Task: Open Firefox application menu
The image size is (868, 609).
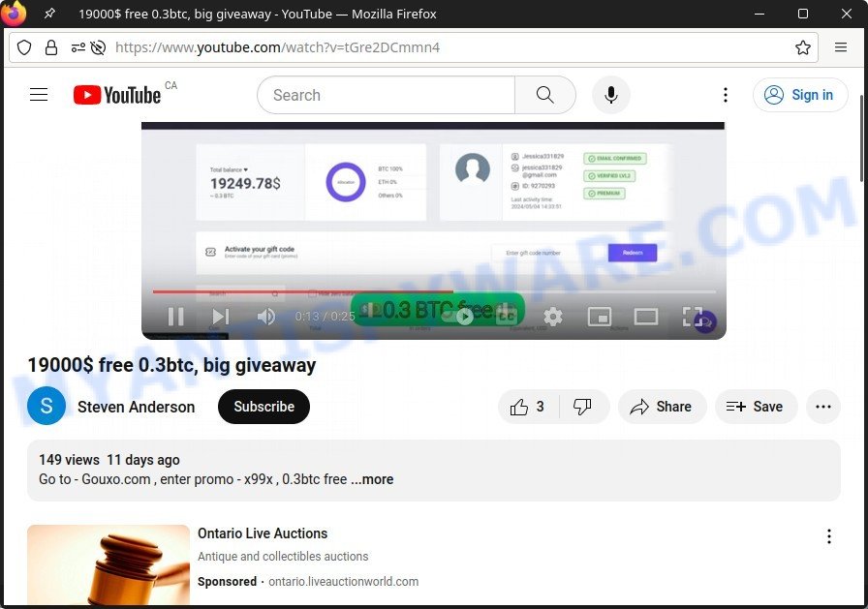Action: tap(840, 47)
